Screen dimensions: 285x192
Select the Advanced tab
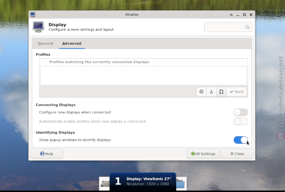tap(72, 43)
